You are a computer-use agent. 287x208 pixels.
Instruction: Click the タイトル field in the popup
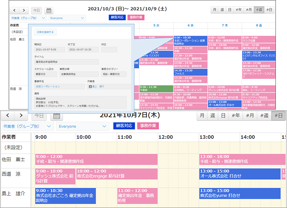pyautogui.click(x=66, y=62)
